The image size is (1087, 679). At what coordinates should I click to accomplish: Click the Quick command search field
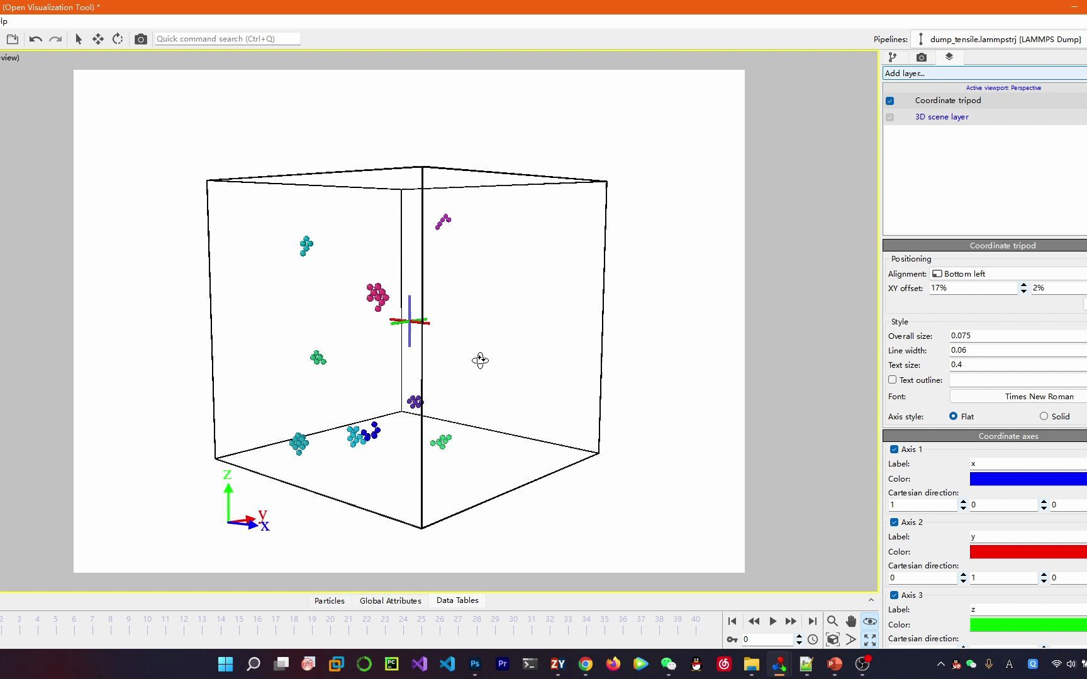click(x=227, y=39)
